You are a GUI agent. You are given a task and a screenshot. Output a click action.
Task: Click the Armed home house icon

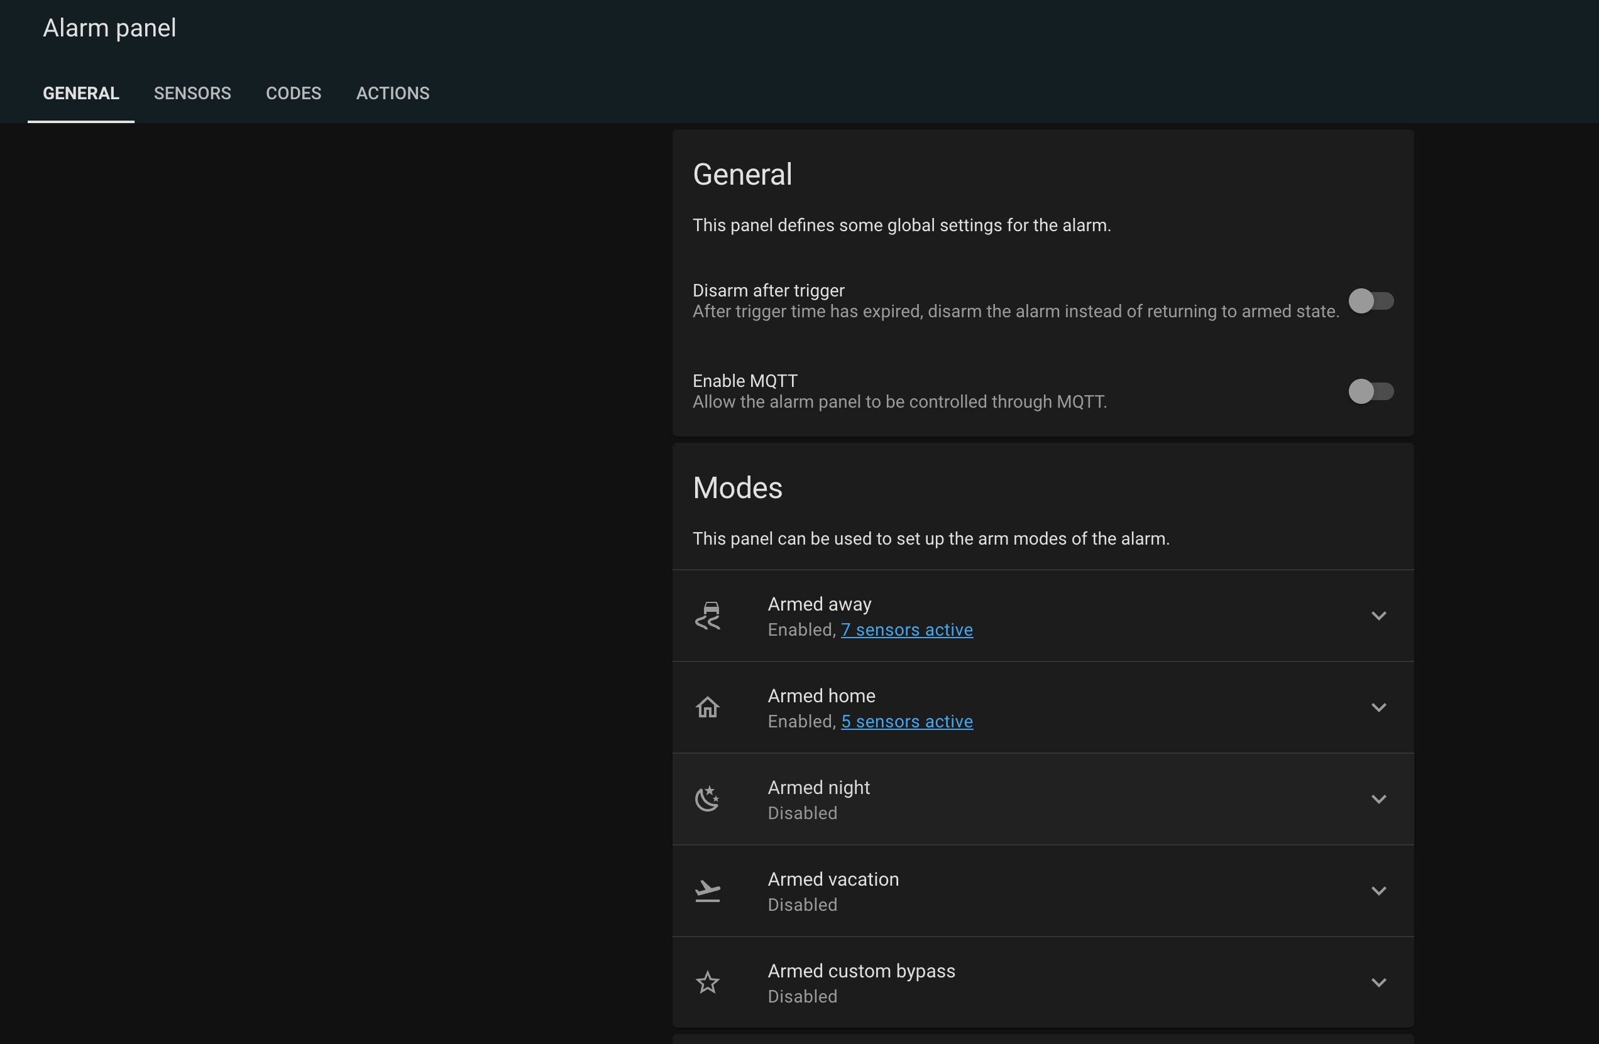pyautogui.click(x=708, y=707)
